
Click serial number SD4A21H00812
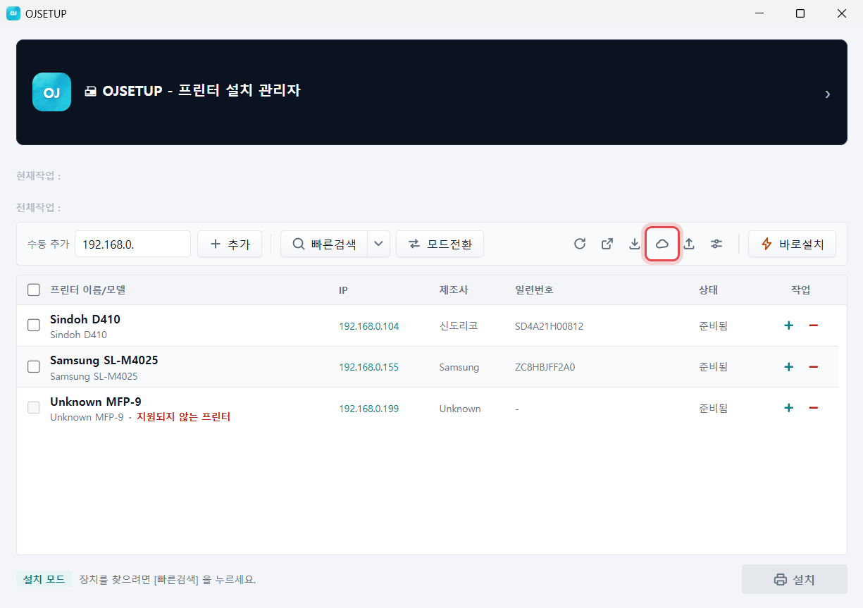point(549,326)
